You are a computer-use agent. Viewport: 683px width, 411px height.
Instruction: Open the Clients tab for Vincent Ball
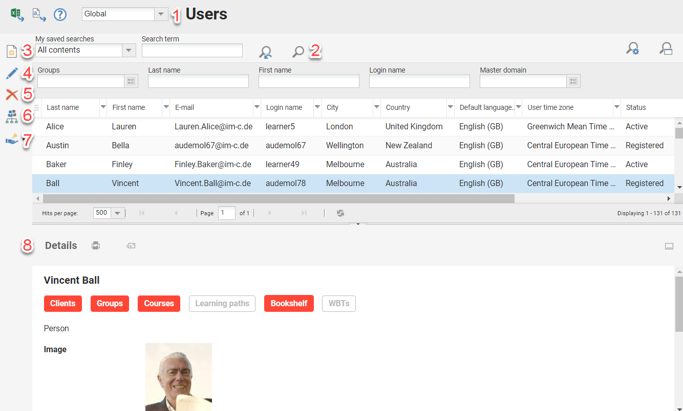pos(63,304)
